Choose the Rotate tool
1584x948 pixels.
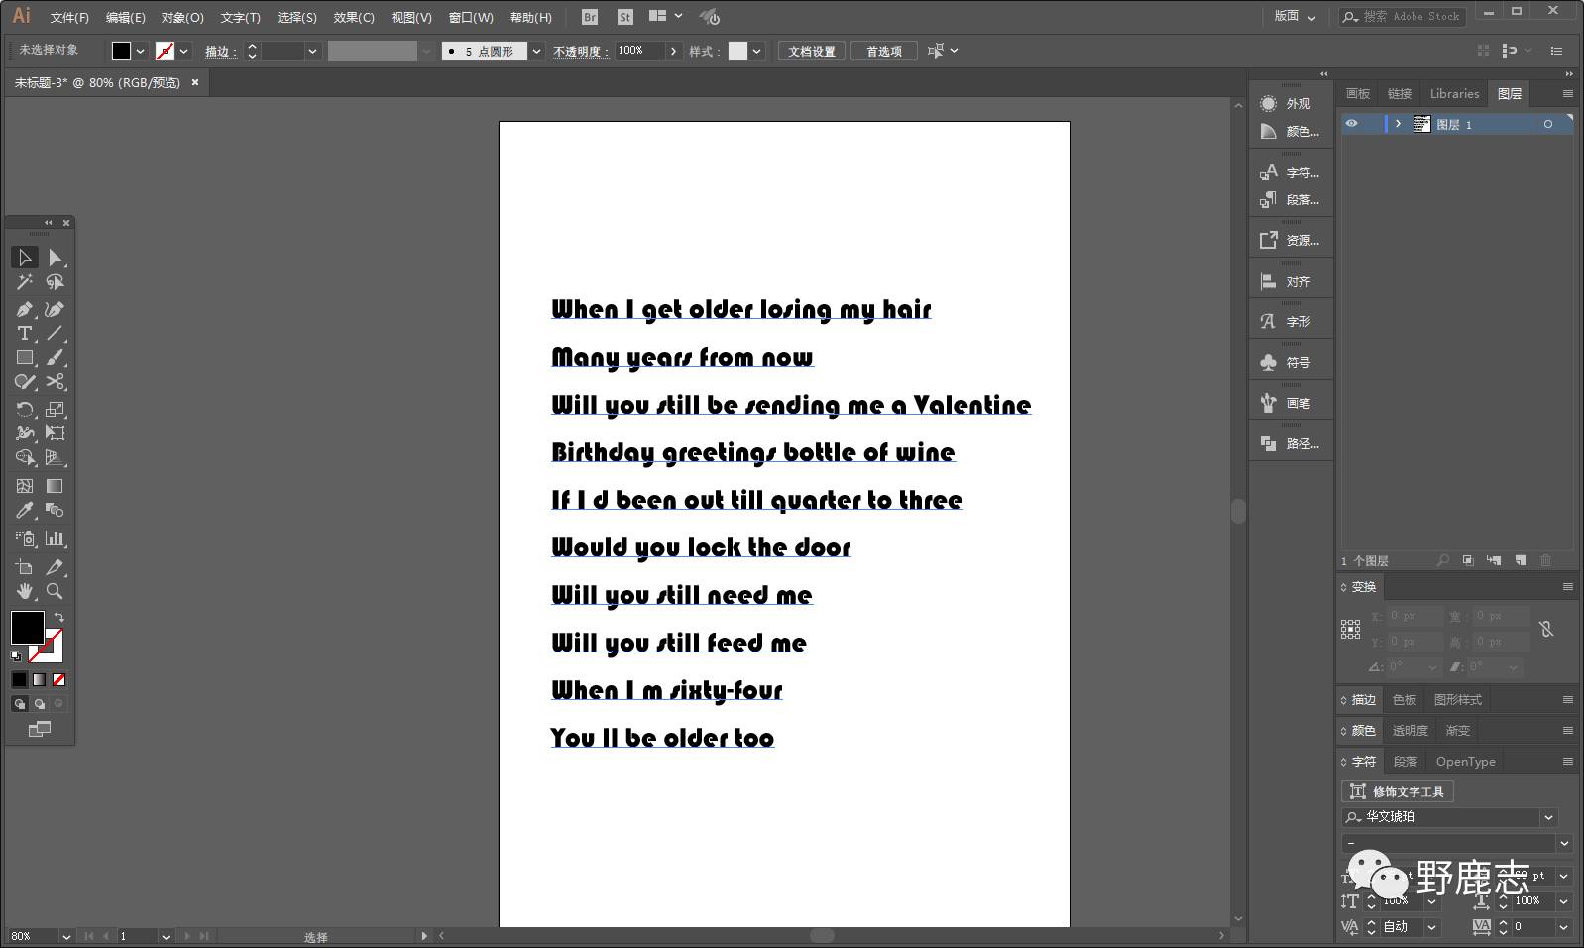pos(25,410)
